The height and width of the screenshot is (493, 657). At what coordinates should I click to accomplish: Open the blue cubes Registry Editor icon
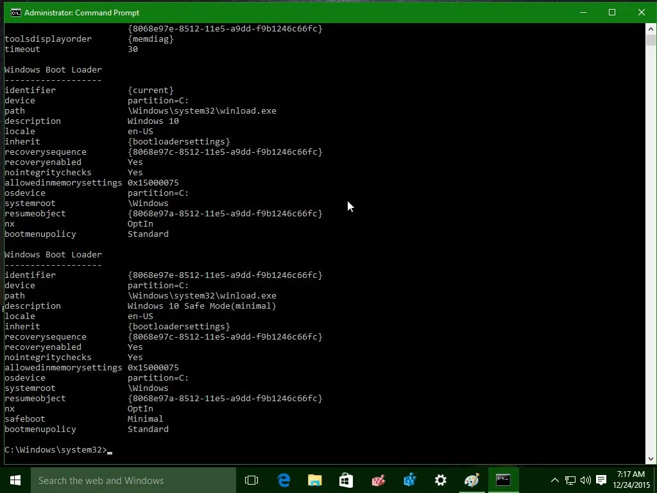[x=409, y=480]
